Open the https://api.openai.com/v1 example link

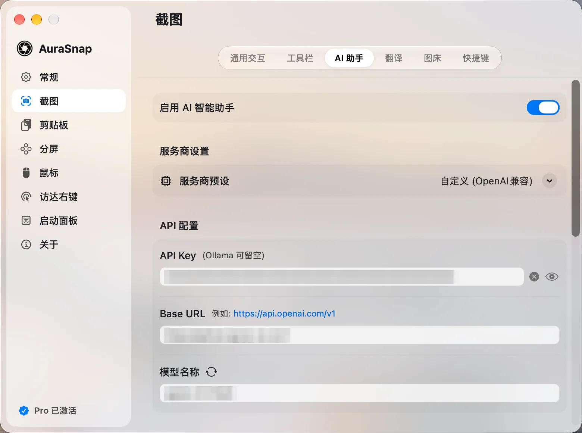point(284,314)
